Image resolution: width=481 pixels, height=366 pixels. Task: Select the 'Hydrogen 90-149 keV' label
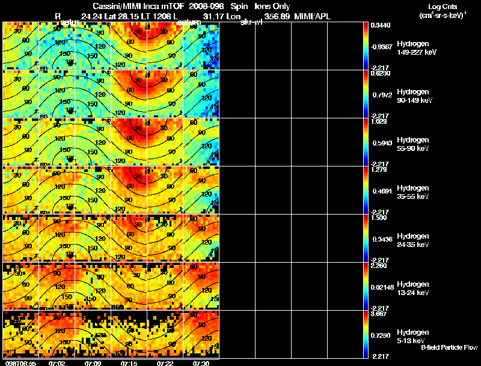point(414,96)
